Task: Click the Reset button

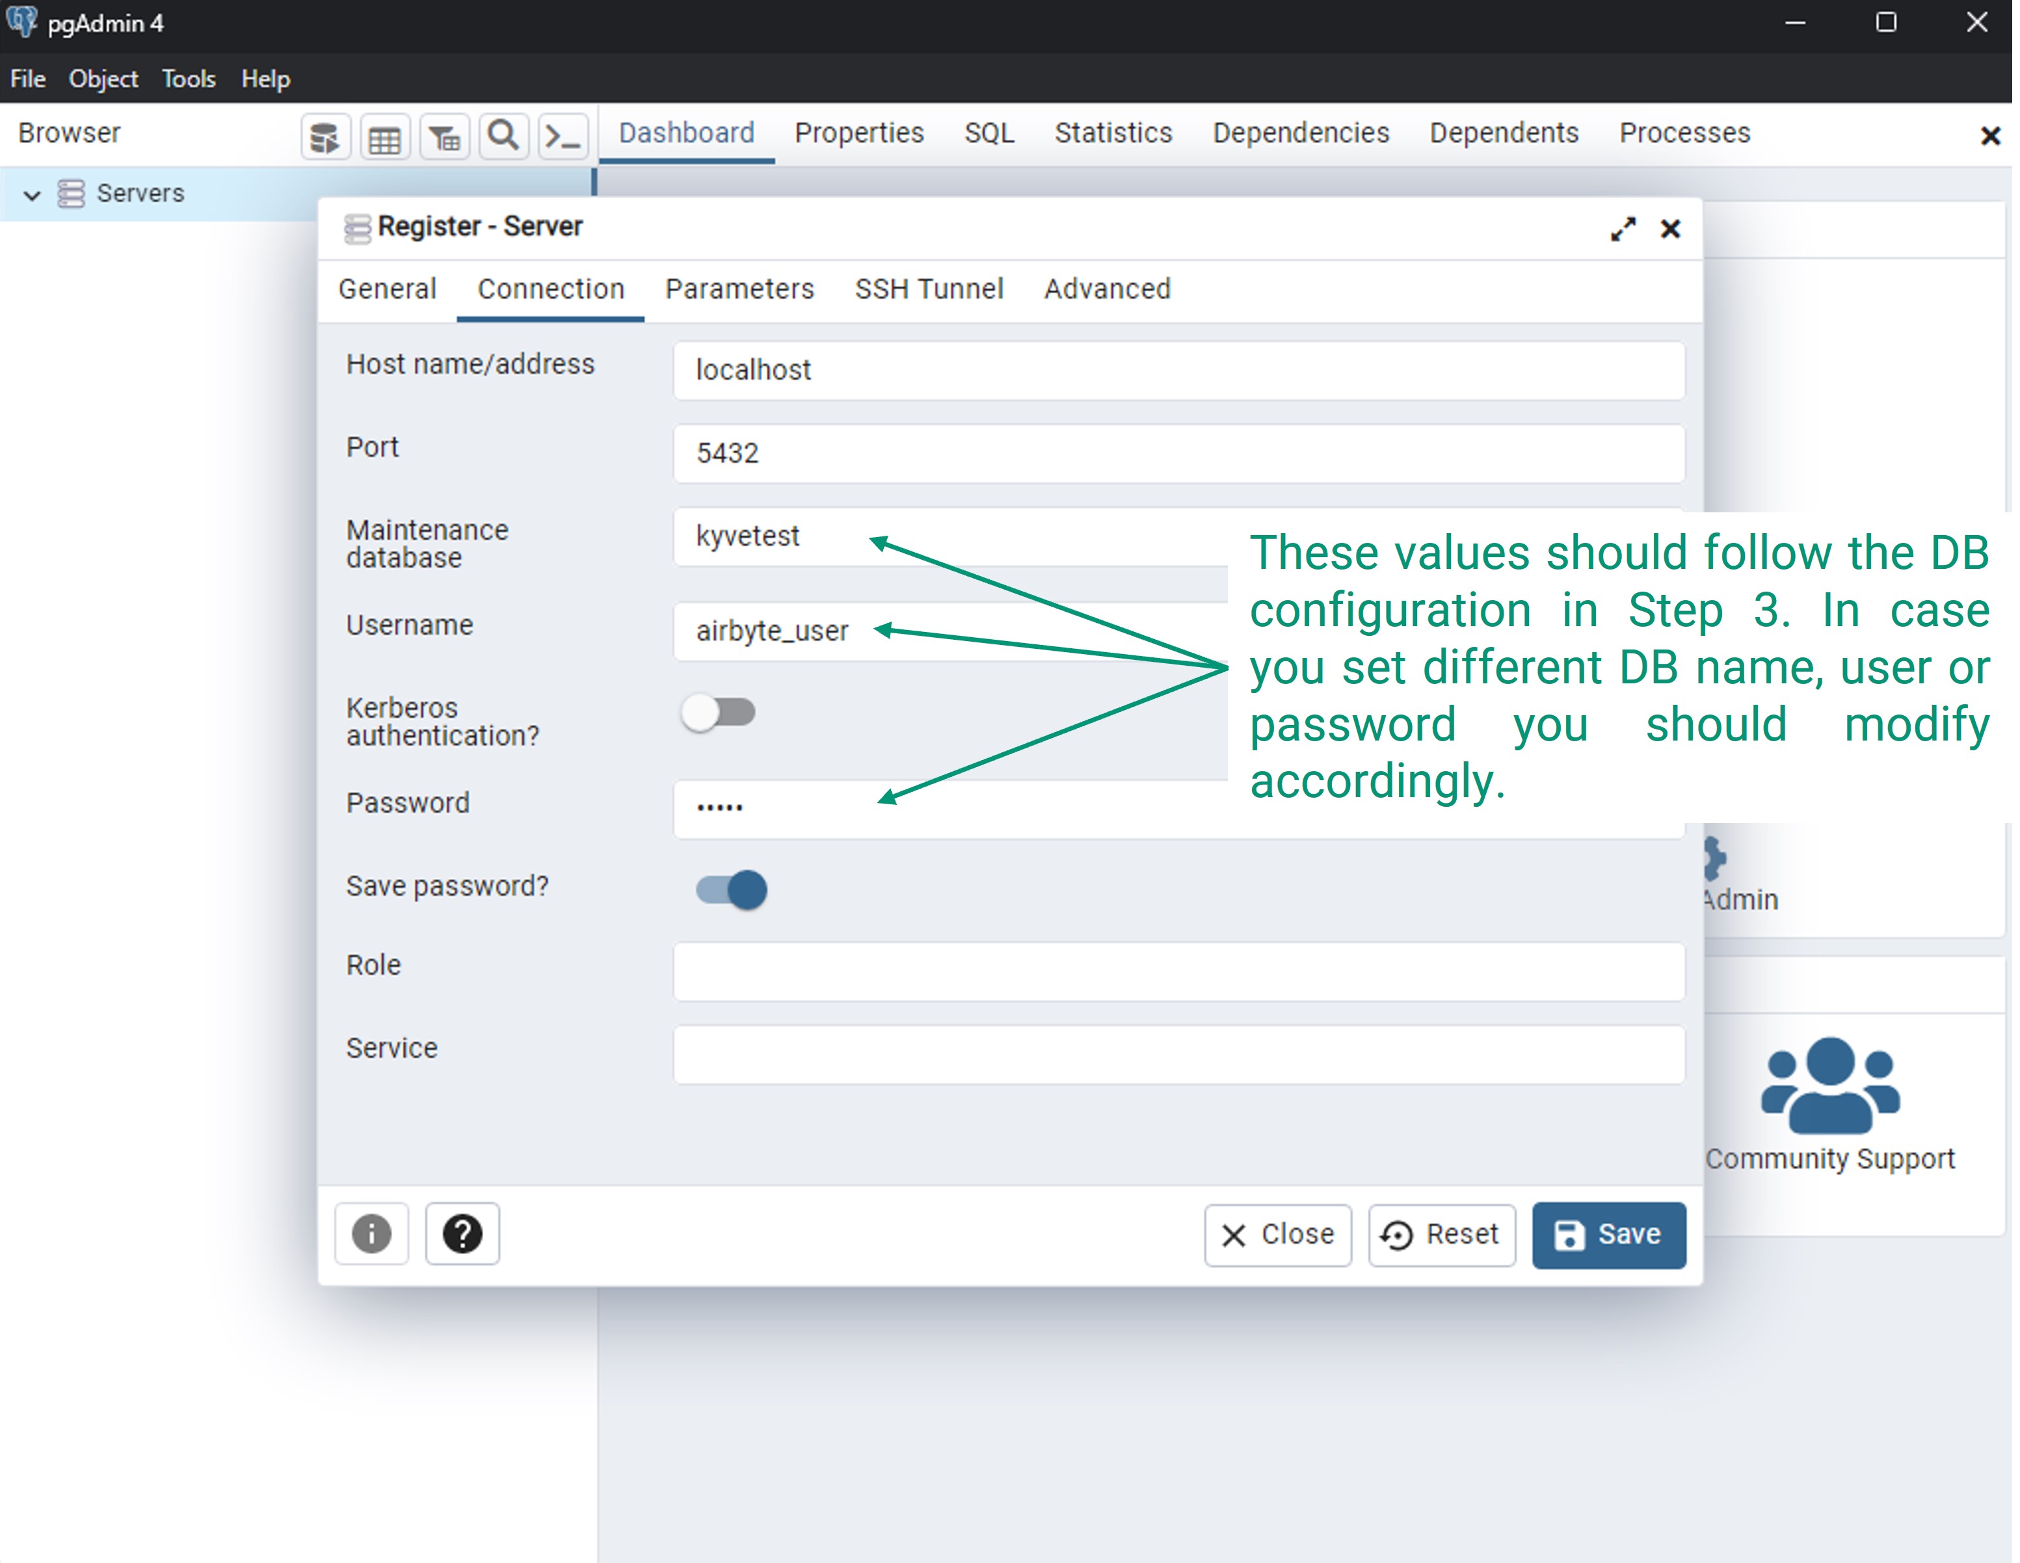Action: point(1441,1235)
